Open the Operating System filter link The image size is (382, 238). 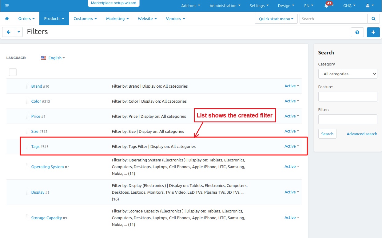click(x=47, y=167)
